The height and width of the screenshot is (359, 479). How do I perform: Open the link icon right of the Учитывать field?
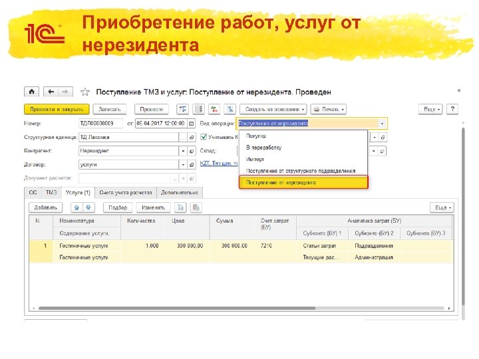[x=383, y=138]
